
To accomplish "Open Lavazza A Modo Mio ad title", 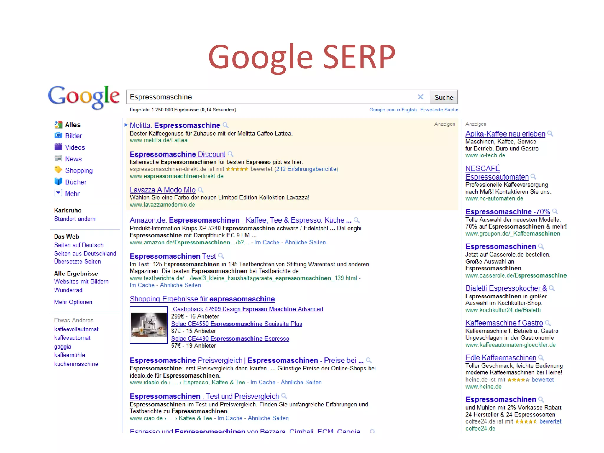I will tap(163, 190).
